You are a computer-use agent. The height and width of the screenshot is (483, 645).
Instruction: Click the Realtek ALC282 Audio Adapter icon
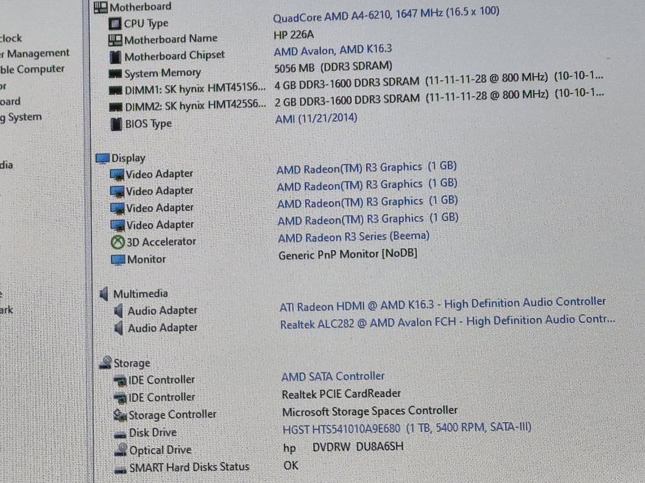click(118, 328)
